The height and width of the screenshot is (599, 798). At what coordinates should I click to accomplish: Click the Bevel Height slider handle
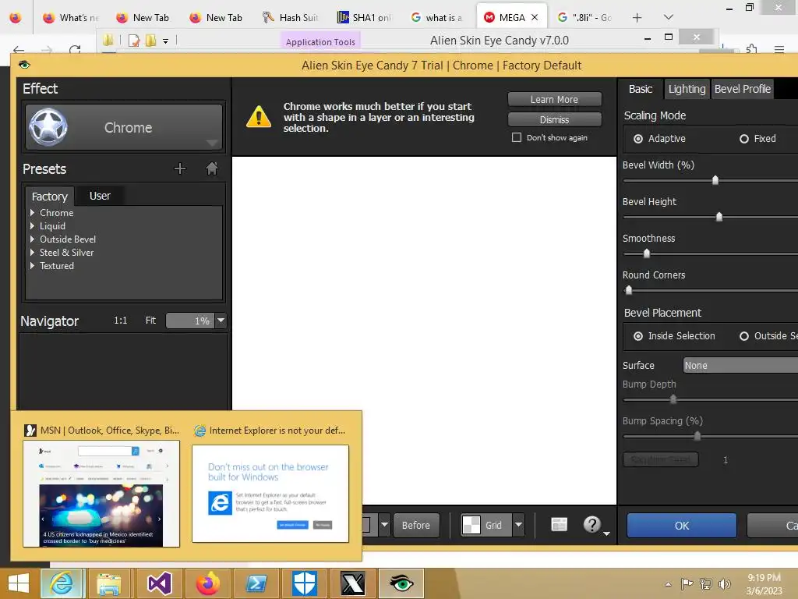coord(719,217)
